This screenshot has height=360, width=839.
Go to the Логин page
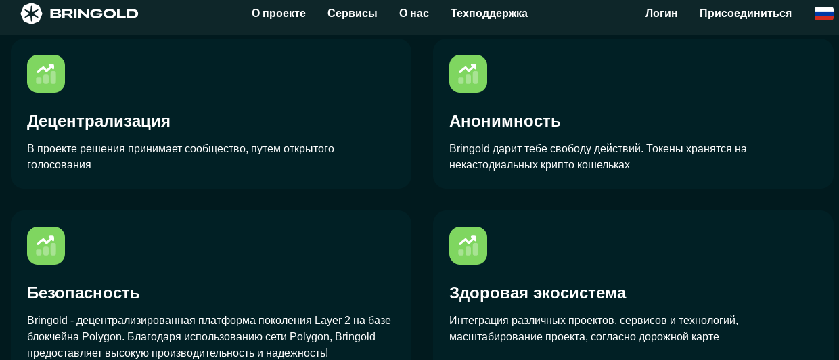coord(662,13)
